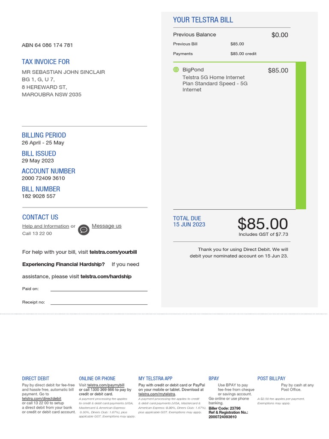This screenshot has height=439, width=329.
Task: Open the telstra.com/mytelstra link
Action: (x=156, y=394)
